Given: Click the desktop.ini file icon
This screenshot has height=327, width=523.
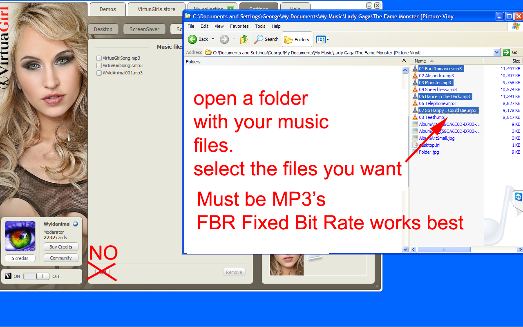Looking at the screenshot, I should point(415,145).
